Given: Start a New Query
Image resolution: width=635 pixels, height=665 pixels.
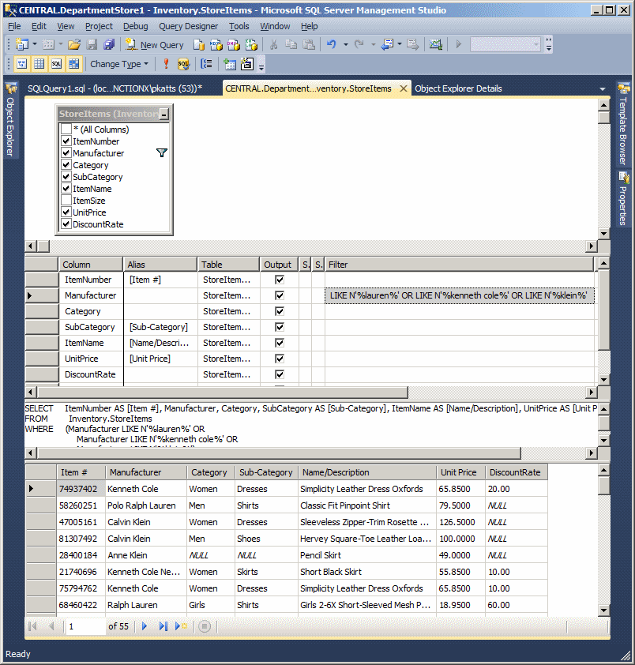Looking at the screenshot, I should (155, 44).
